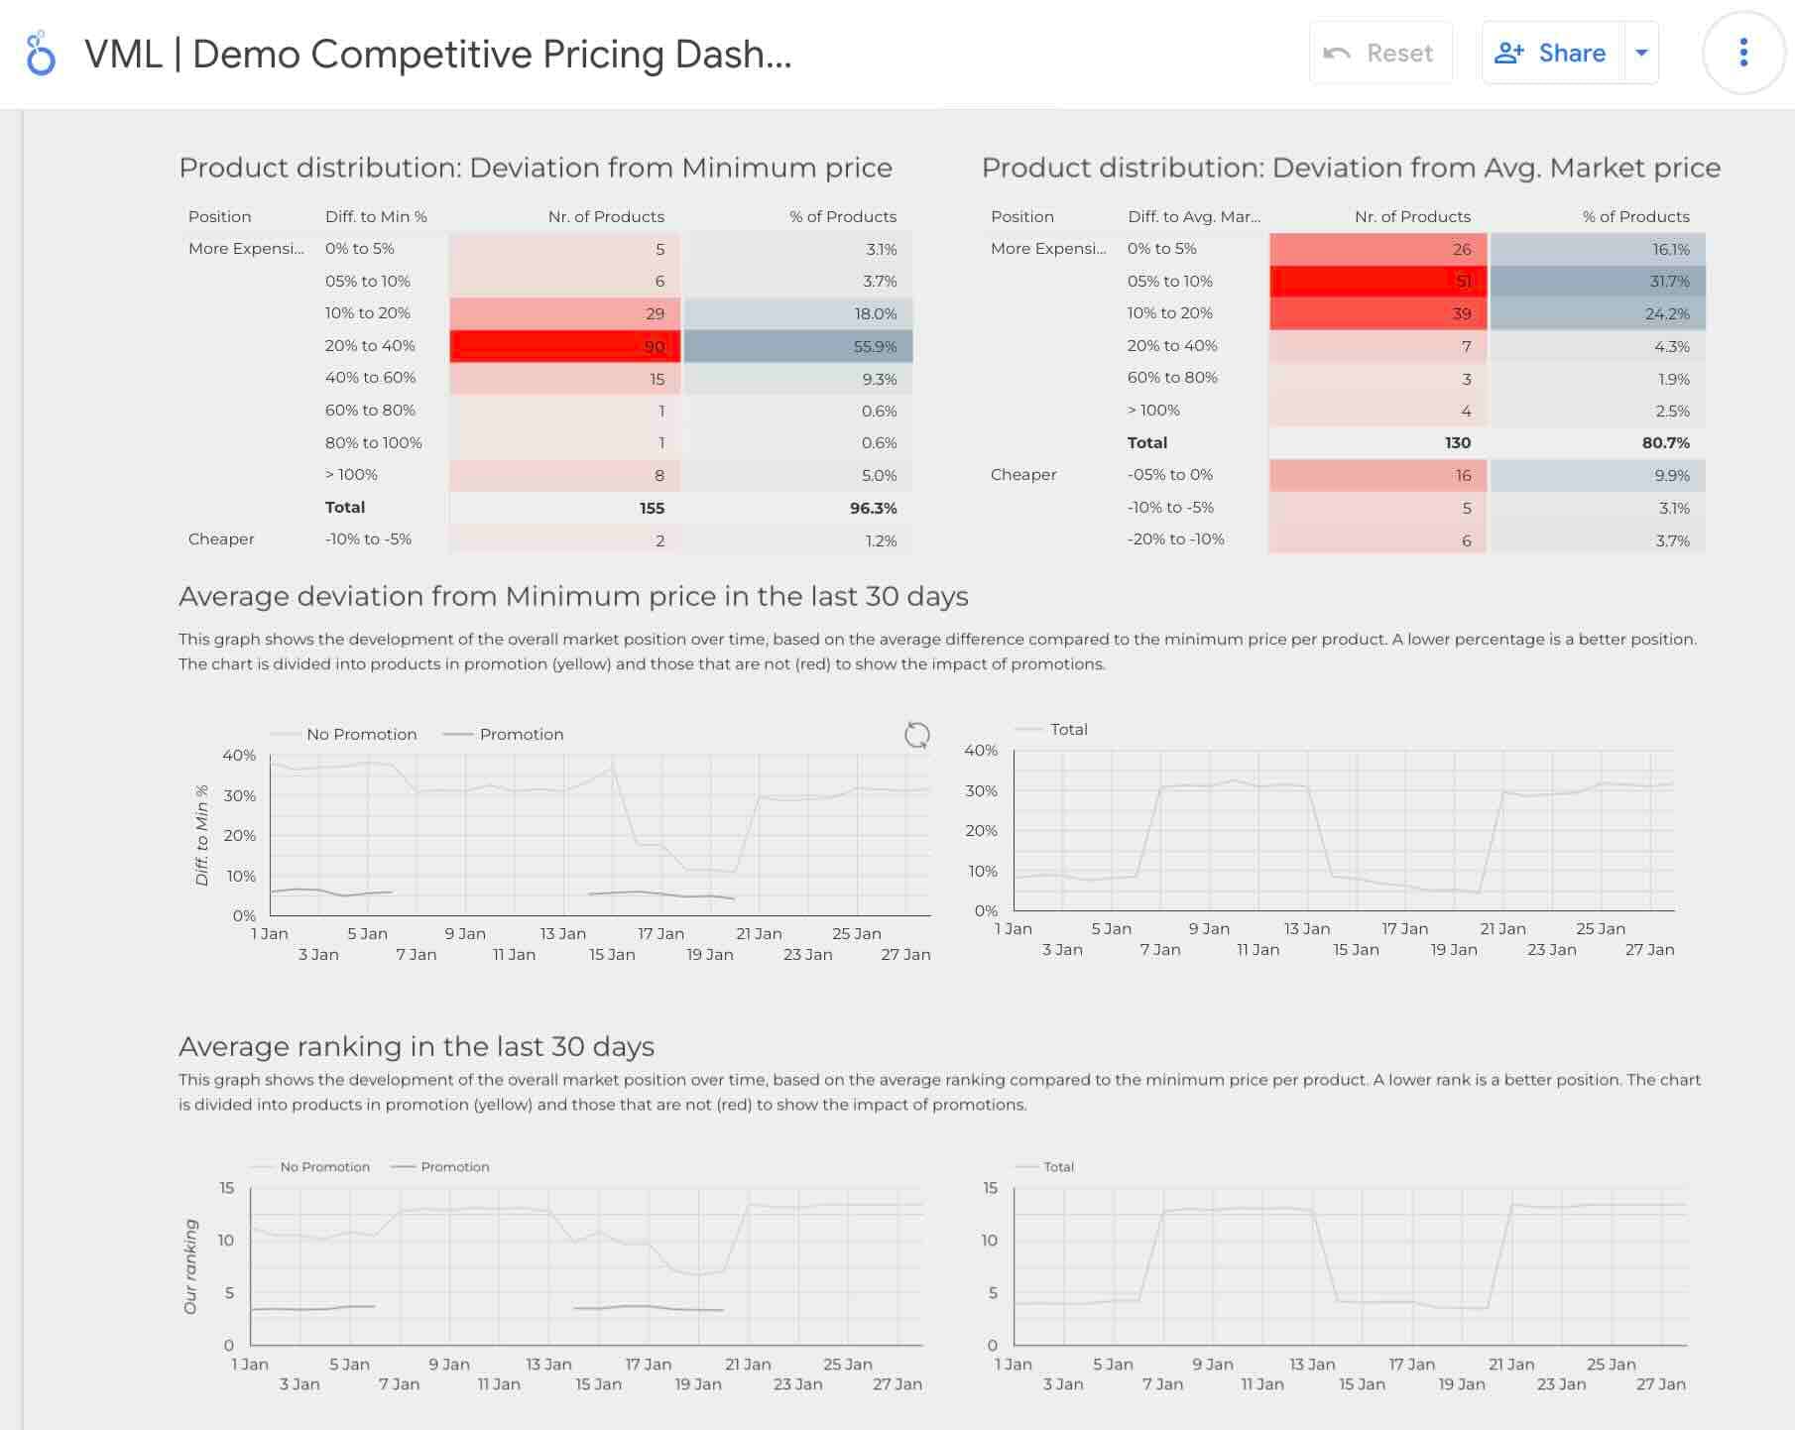This screenshot has width=1795, height=1430.
Task: Click the red heat bar for '20% to 40%'
Action: coord(564,346)
